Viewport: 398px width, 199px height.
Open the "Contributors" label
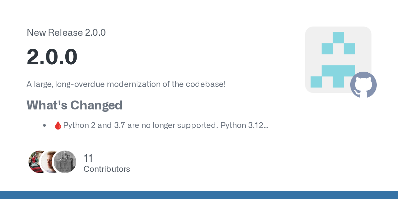click(x=106, y=169)
